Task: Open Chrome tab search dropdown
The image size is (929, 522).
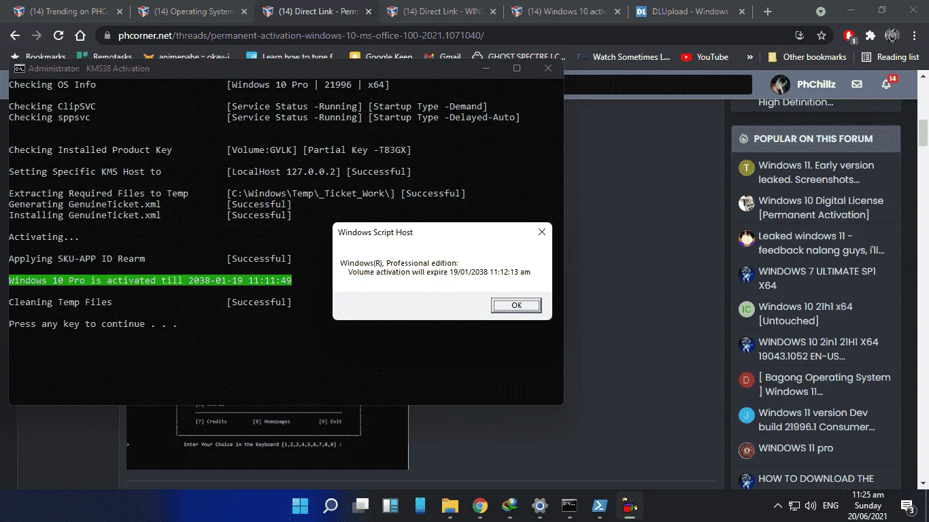Action: tap(820, 12)
